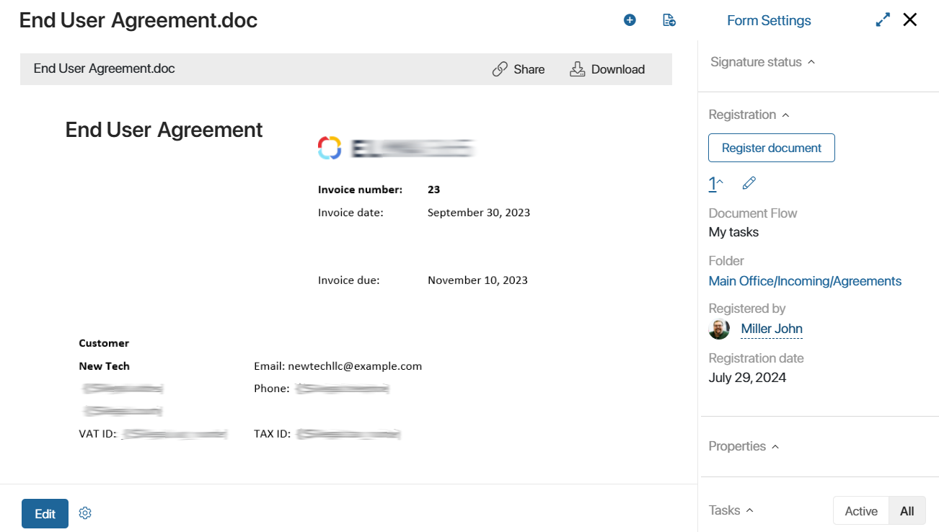The width and height of the screenshot is (939, 532).
Task: Click the newtechllc@example.com email text
Action: [355, 366]
